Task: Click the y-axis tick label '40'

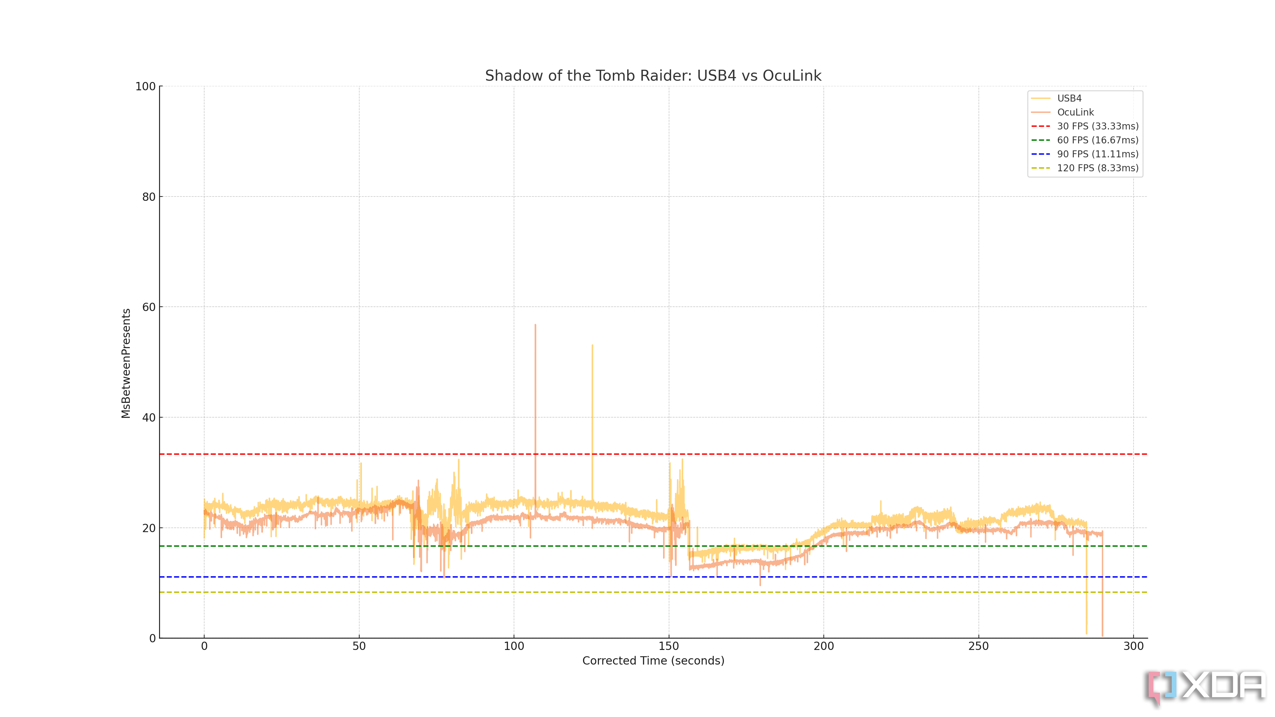Action: [x=148, y=418]
